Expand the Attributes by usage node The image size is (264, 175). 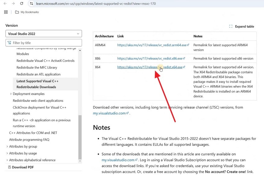pyautogui.click(x=7, y=153)
